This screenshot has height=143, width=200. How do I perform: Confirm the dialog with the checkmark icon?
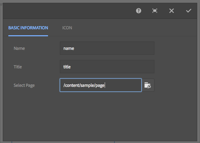click(x=189, y=11)
